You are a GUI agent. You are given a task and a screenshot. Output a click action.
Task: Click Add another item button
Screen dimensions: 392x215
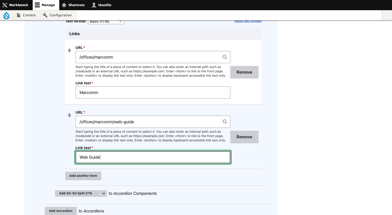[x=83, y=176]
